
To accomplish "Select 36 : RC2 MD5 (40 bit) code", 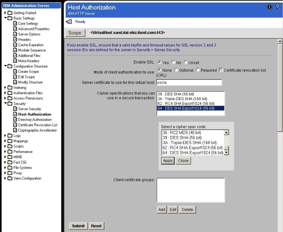I will click(193, 133).
